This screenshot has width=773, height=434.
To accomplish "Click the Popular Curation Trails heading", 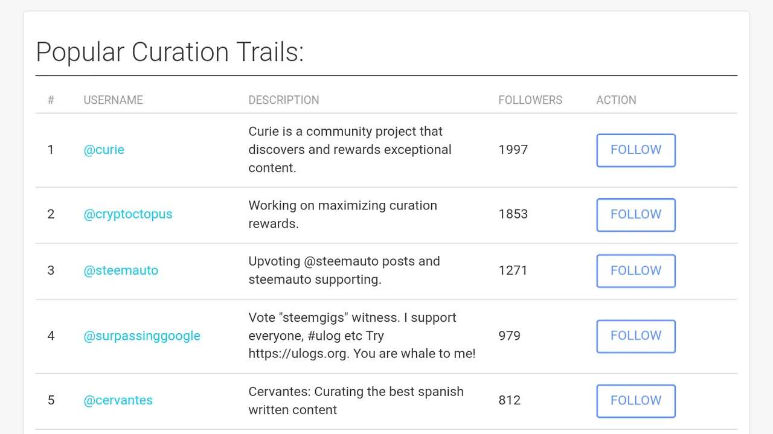I will [x=170, y=52].
